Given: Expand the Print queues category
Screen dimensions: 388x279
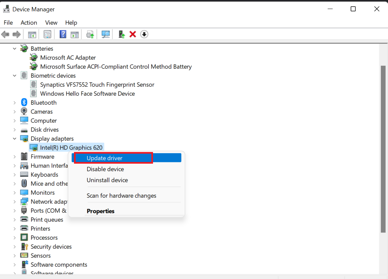Looking at the screenshot, I should pyautogui.click(x=15, y=220).
